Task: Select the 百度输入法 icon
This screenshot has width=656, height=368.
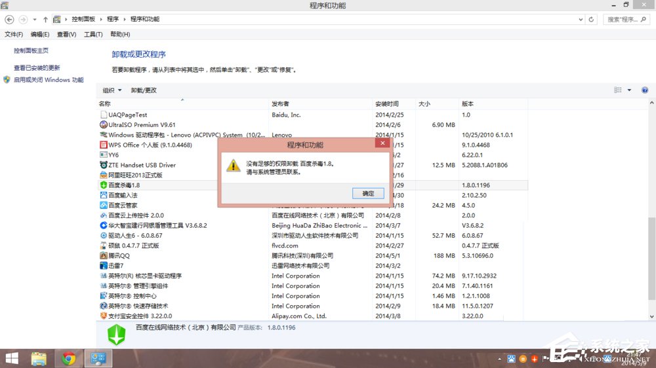Action: click(x=104, y=195)
